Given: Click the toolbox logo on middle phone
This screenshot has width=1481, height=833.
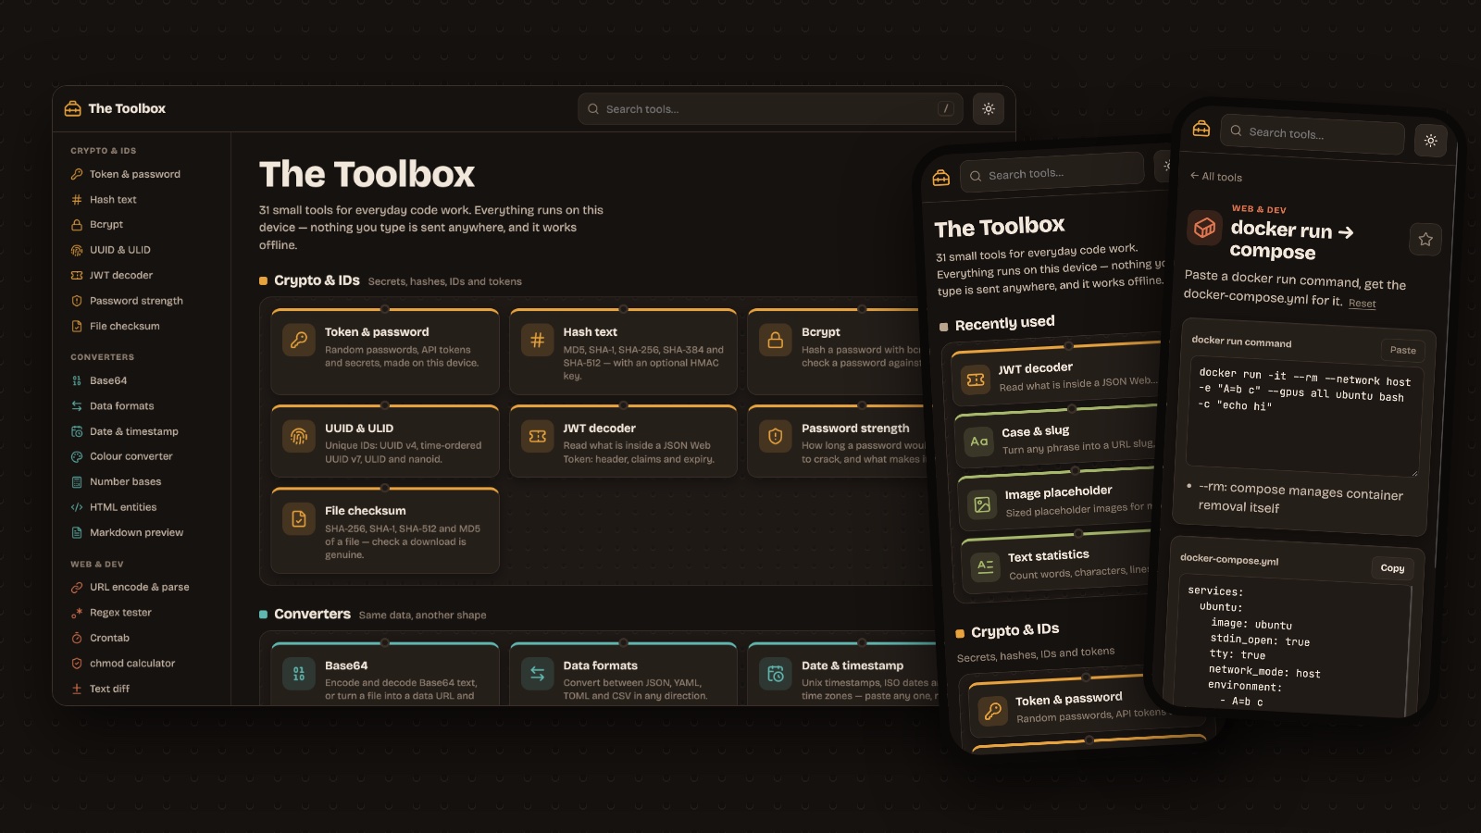Looking at the screenshot, I should 940,178.
